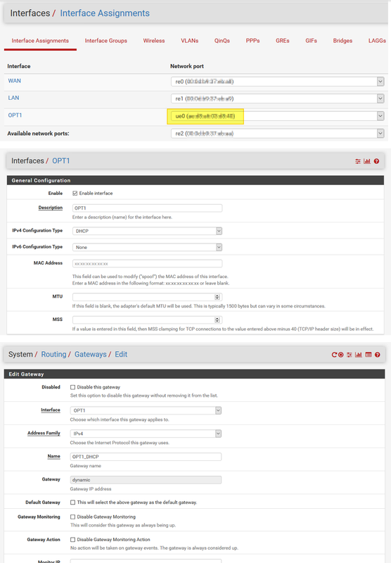Open Available network ports dropdown

(x=278, y=134)
